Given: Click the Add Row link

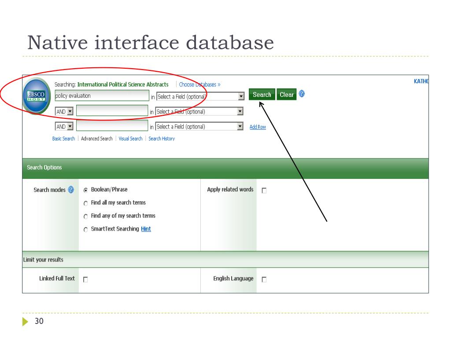Looking at the screenshot, I should click(x=258, y=127).
